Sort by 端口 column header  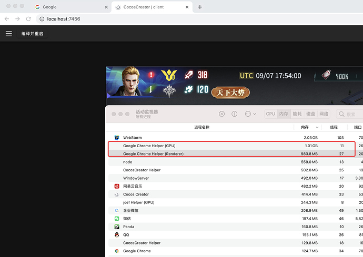point(358,127)
